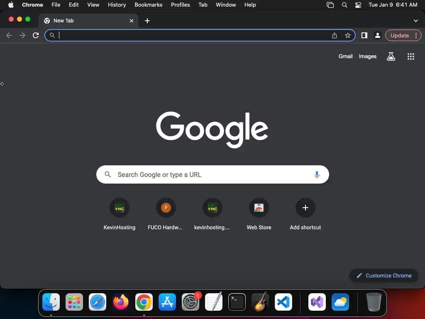Open the View menu
Viewport: 425px width, 319px height.
tap(93, 5)
